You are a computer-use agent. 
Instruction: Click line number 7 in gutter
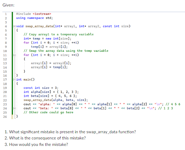coord(6,39)
